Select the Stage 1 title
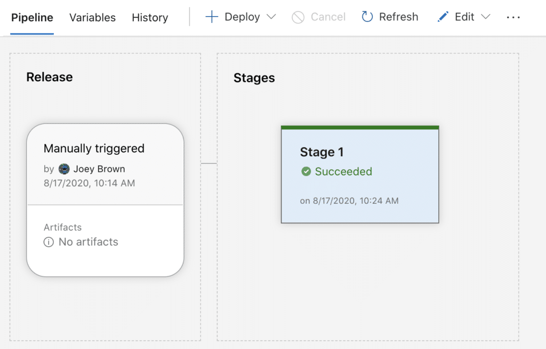The width and height of the screenshot is (546, 349). tap(322, 152)
